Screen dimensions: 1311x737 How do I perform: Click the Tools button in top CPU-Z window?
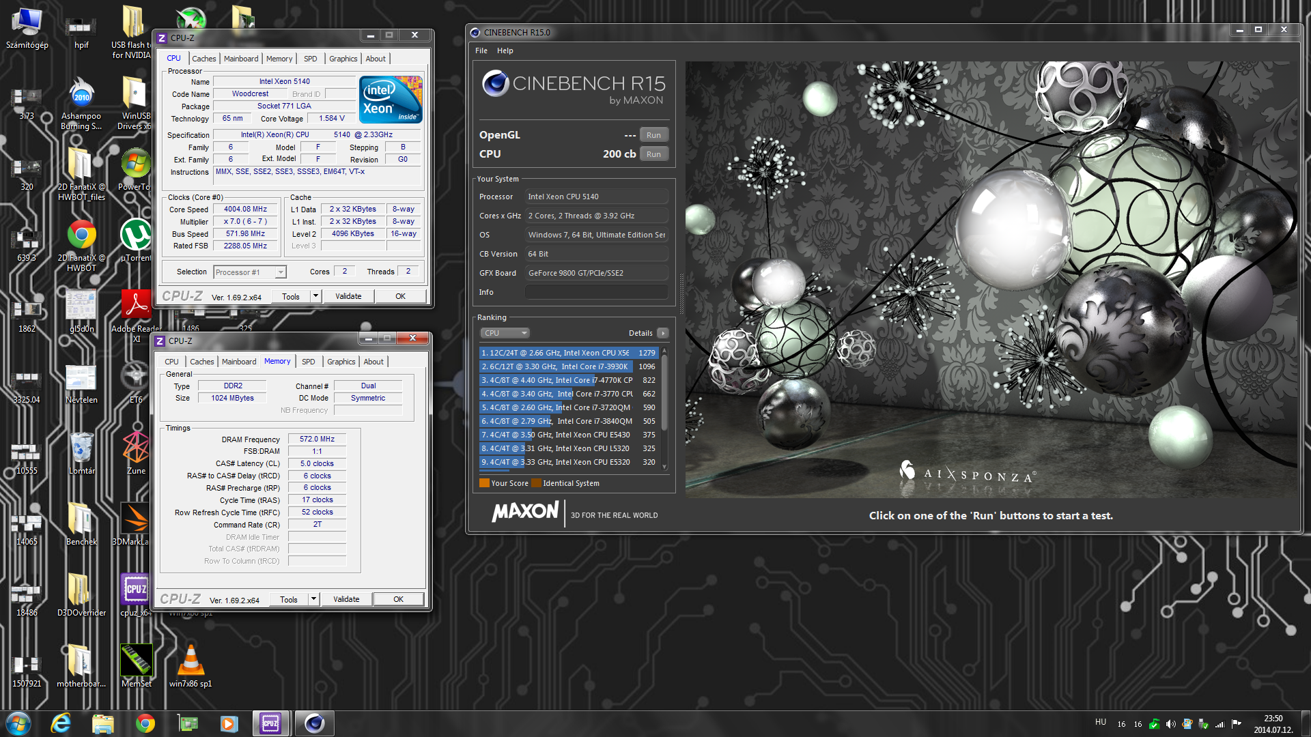pyautogui.click(x=291, y=296)
